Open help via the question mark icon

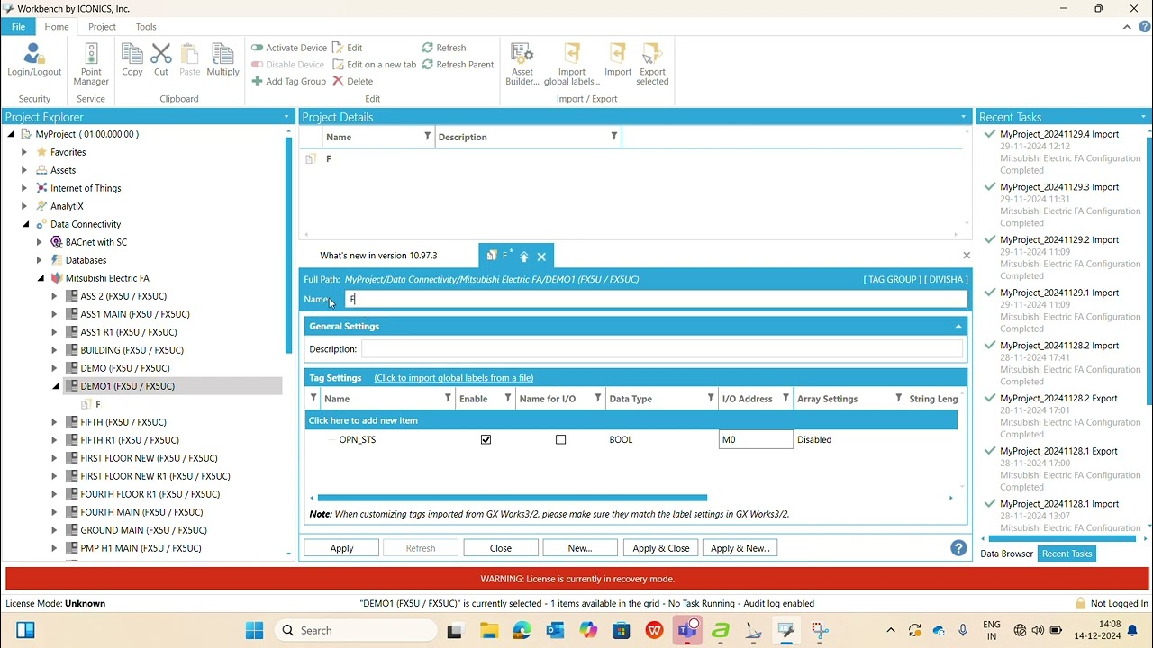click(x=958, y=548)
